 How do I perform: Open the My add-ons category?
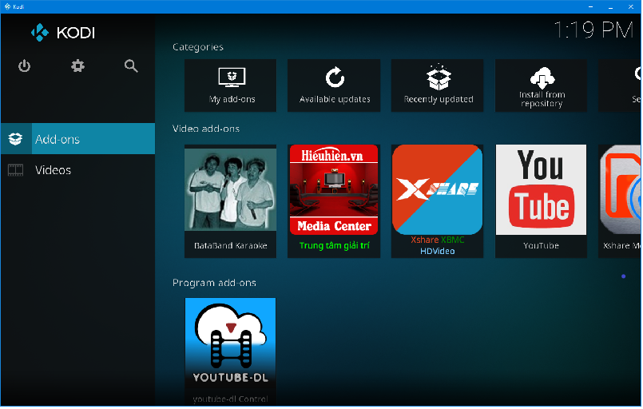[230, 85]
